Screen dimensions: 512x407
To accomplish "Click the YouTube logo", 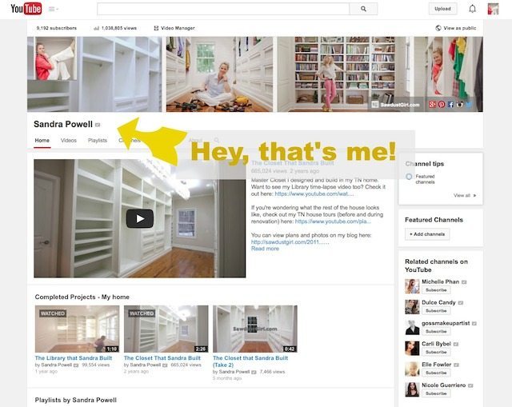I will 26,9.
